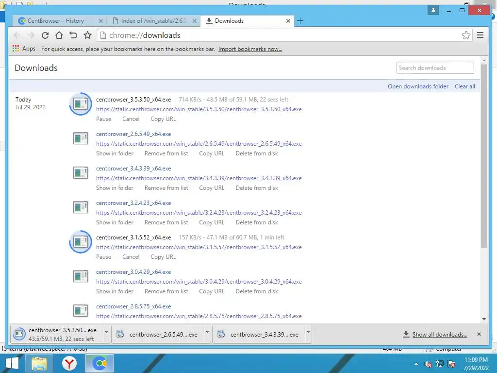Close the Index of /win_stable tab
The image size is (497, 373).
coord(195,21)
